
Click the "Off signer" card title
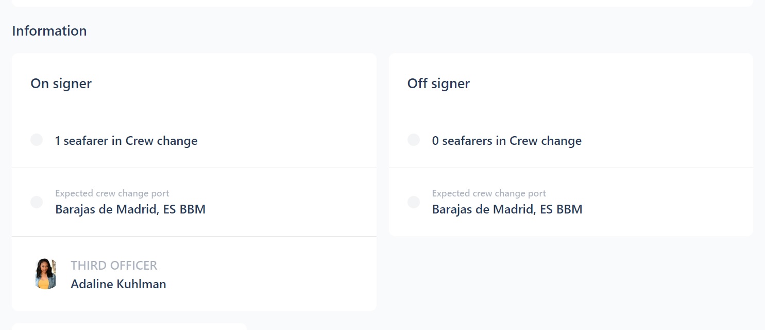coord(438,84)
